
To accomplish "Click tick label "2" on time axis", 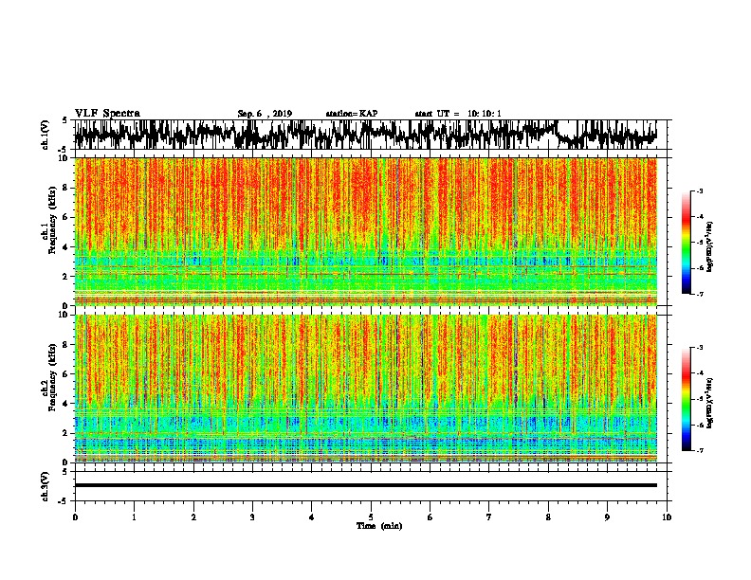I will pyautogui.click(x=193, y=517).
